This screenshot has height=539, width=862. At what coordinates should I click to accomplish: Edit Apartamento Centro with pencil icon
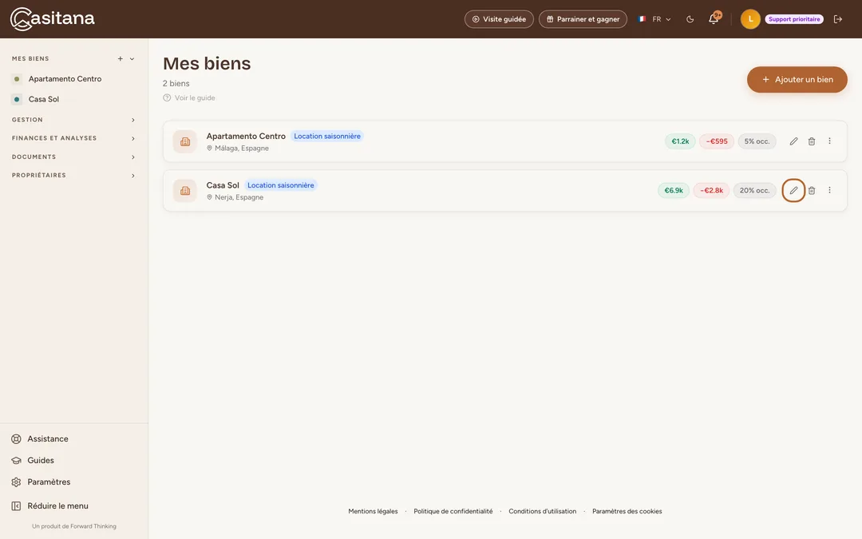click(794, 141)
